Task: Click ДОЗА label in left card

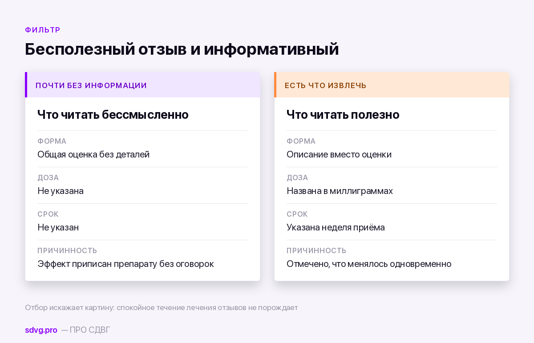Action: tap(48, 178)
